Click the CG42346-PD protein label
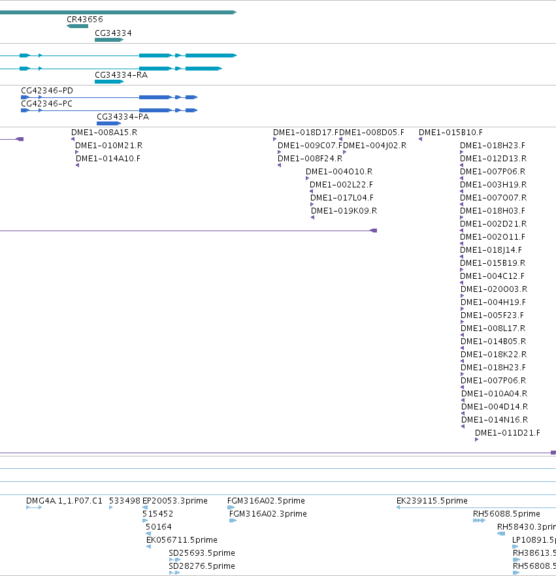This screenshot has height=576, width=556. point(46,91)
